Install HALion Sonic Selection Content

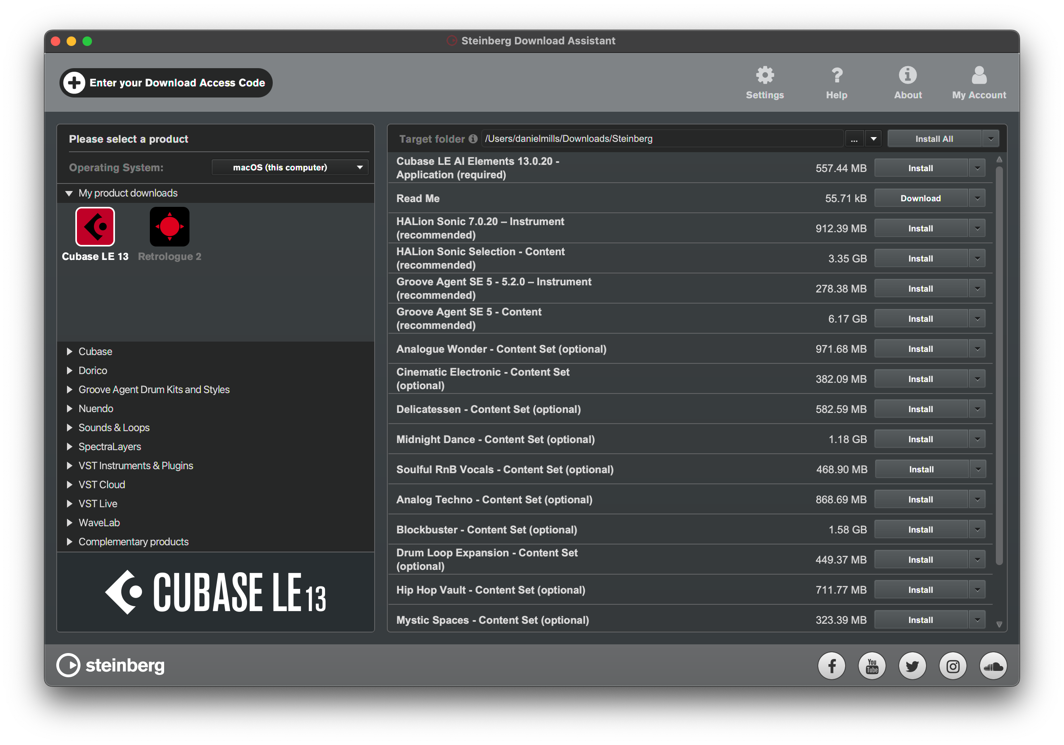pyautogui.click(x=920, y=258)
